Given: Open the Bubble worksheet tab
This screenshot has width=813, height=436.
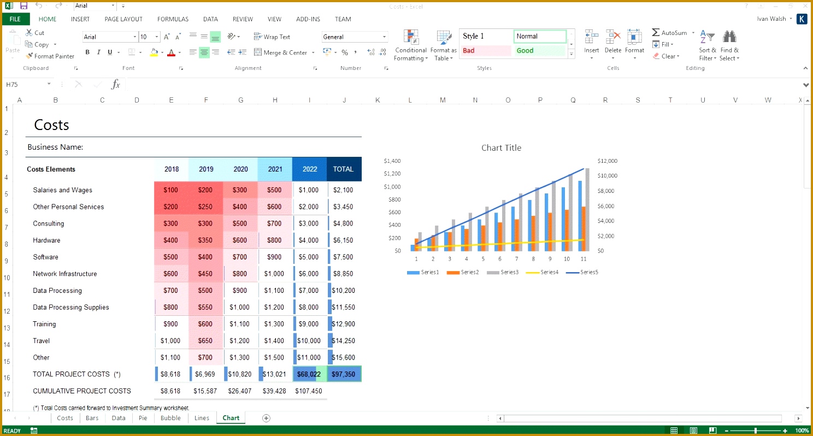Looking at the screenshot, I should 170,418.
